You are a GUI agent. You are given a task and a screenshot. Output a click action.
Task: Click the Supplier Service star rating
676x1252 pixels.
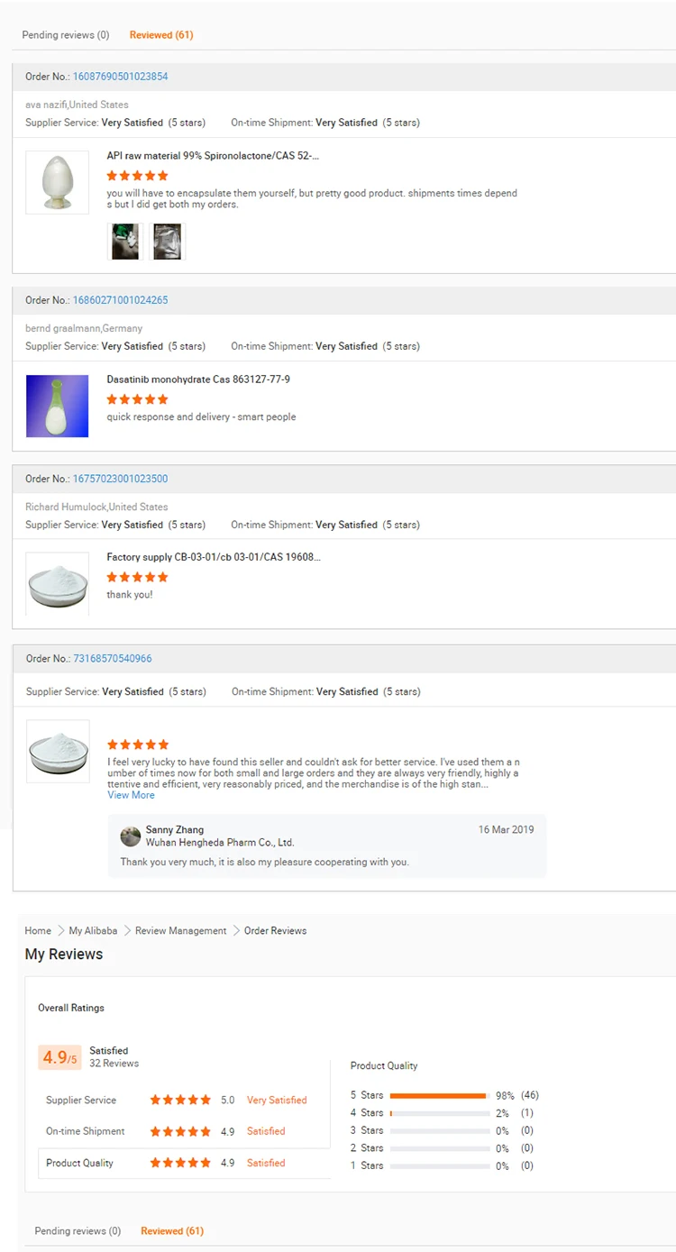(180, 1100)
